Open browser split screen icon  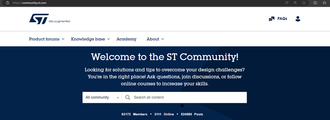(315, 3)
